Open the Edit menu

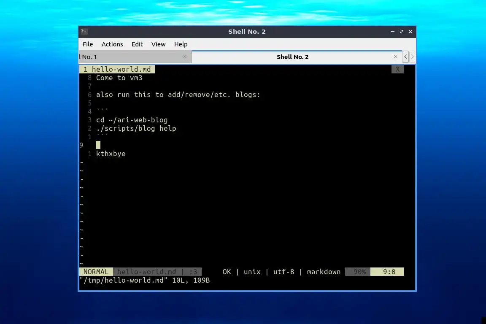[137, 44]
